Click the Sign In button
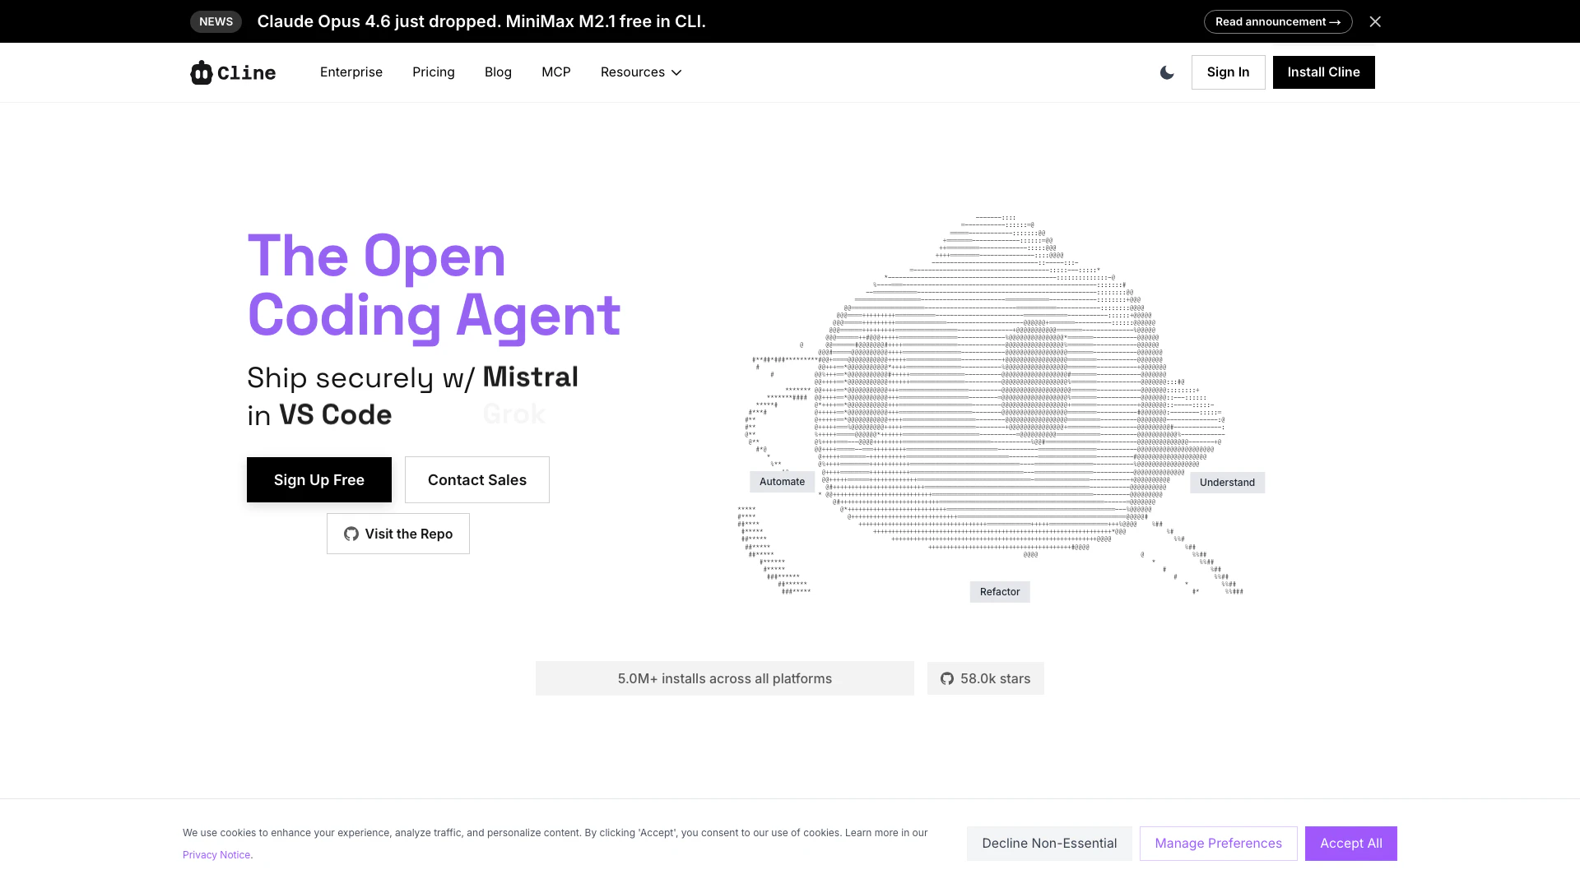This screenshot has width=1580, height=888. pos(1228,72)
